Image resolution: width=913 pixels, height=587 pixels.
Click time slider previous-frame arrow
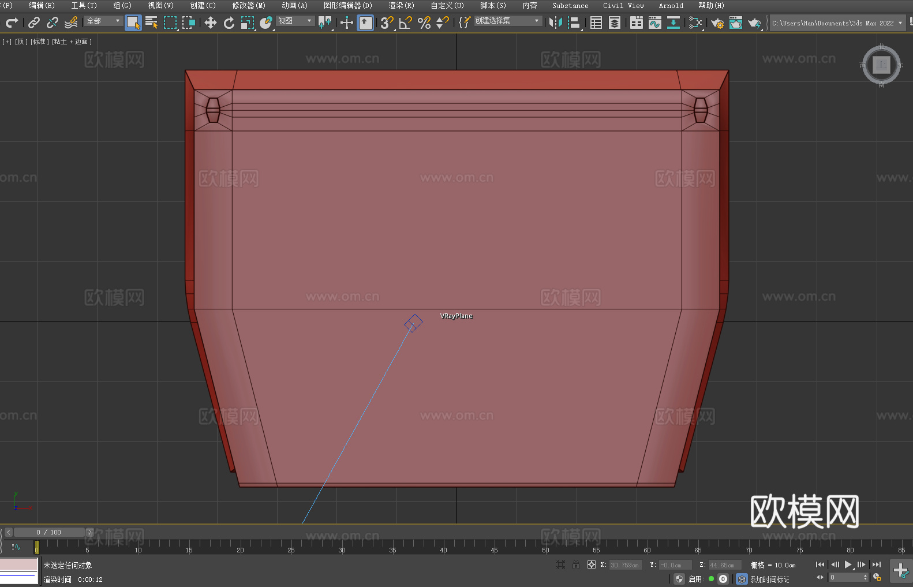(9, 532)
